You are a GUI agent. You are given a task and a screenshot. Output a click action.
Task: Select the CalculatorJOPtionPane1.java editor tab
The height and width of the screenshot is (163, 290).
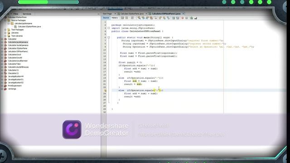[x=166, y=14]
